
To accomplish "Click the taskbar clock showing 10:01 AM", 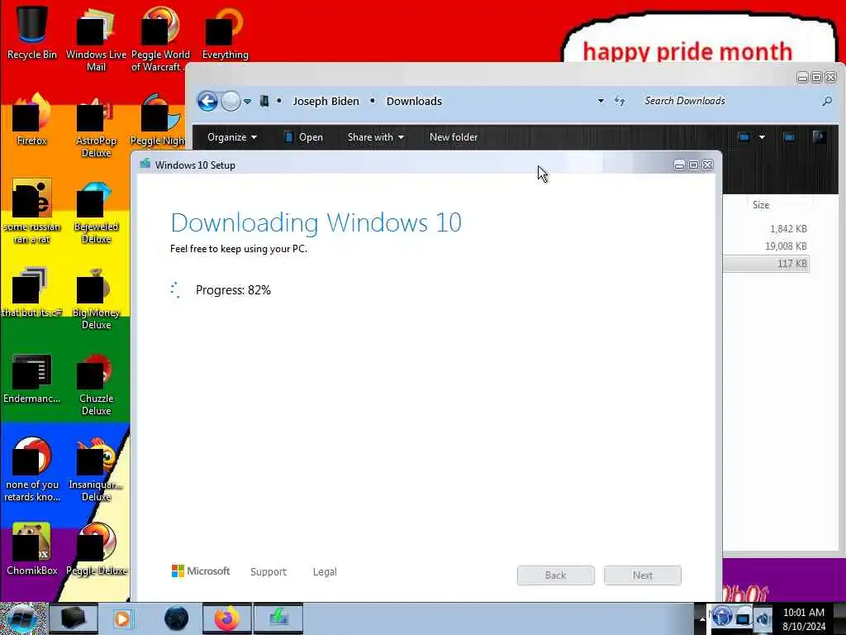I will pos(804,618).
